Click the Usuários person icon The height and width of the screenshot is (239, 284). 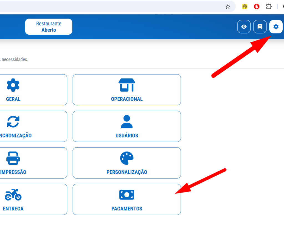point(127,121)
